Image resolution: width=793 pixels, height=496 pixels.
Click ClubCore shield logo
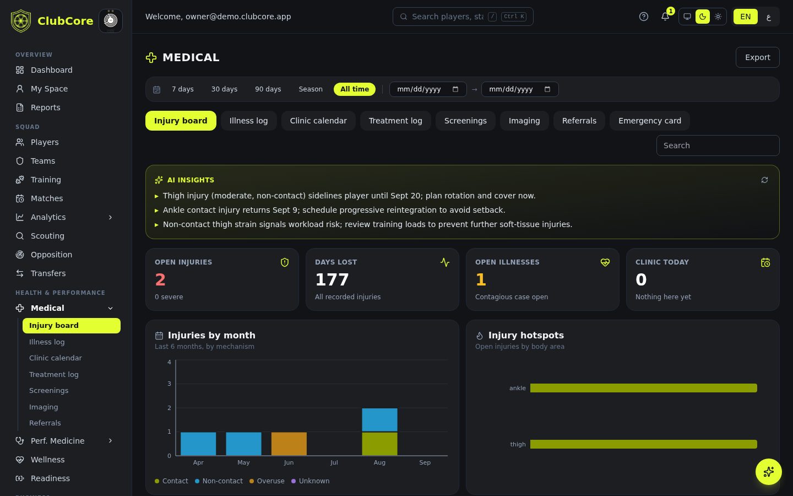21,21
